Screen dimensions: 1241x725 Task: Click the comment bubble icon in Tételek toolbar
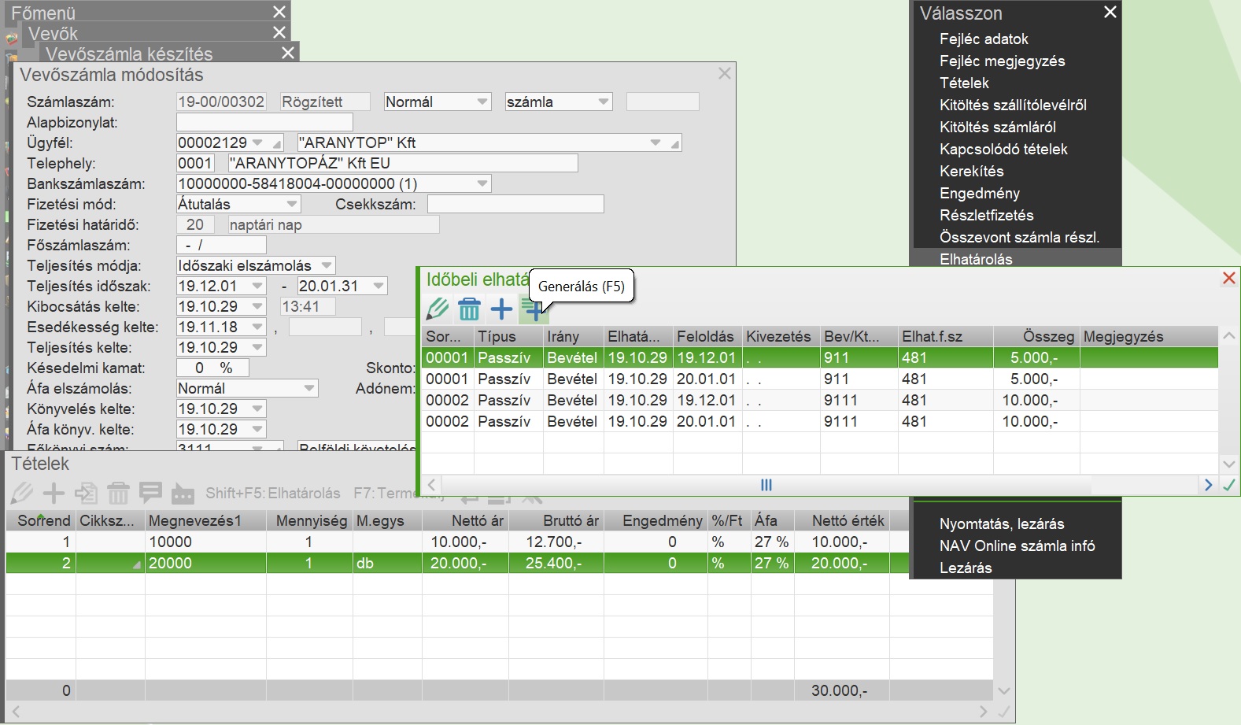[x=150, y=494]
